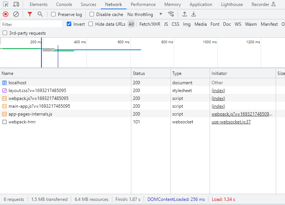
Task: Filter requests by JS type
Action: pyautogui.click(x=166, y=24)
